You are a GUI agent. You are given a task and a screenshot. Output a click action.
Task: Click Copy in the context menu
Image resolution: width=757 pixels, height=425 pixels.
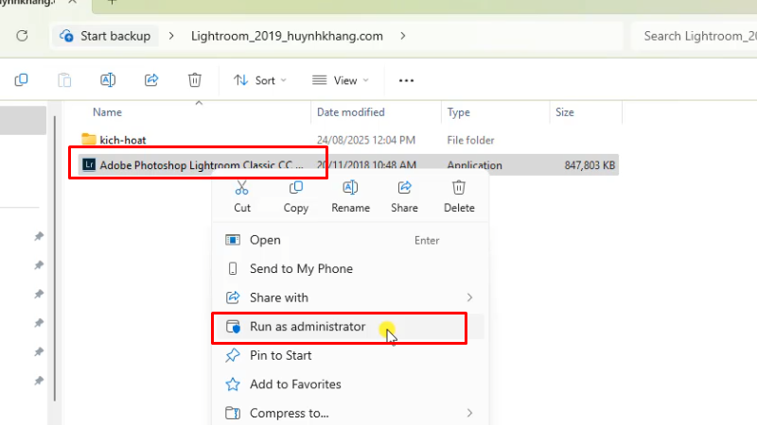point(296,196)
